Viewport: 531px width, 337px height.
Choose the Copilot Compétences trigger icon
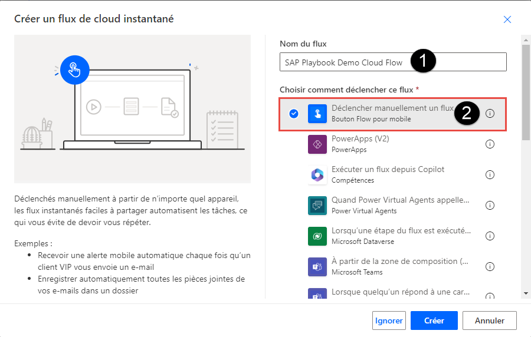[x=317, y=175]
